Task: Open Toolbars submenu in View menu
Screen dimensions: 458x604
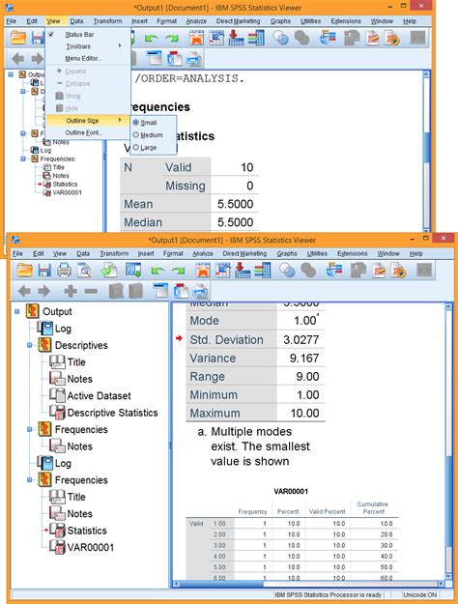Action: [x=88, y=46]
